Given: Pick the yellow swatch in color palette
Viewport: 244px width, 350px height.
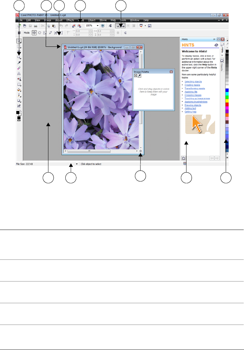Looking at the screenshot, I should [x=227, y=101].
